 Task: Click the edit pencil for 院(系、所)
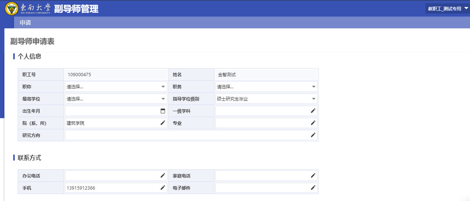(x=163, y=123)
